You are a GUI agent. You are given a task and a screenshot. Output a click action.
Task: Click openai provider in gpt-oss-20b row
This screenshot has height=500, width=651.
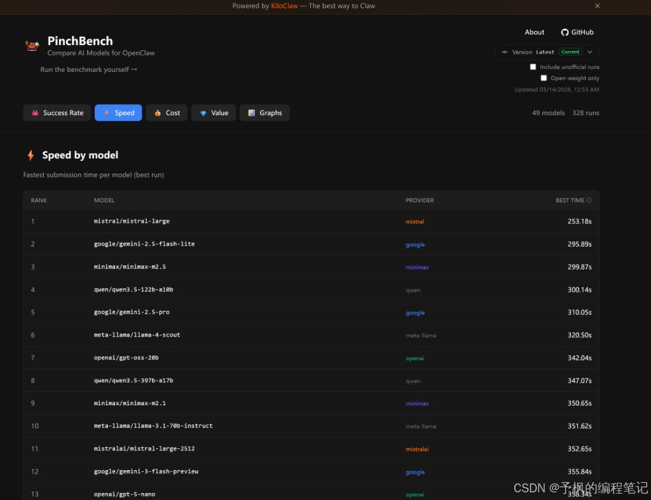[x=415, y=358]
